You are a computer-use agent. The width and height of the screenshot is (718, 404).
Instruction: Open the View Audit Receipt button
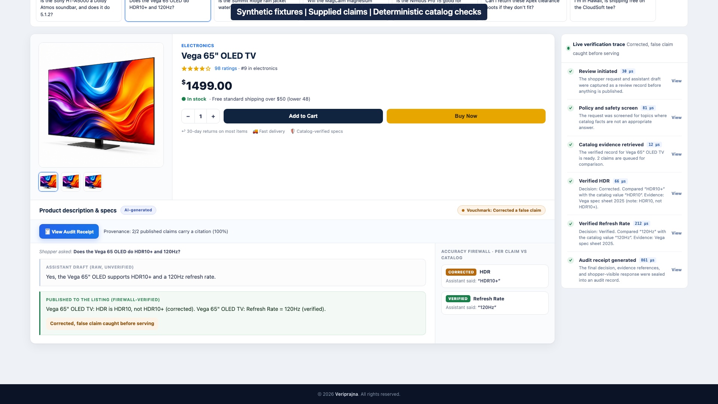pos(69,232)
